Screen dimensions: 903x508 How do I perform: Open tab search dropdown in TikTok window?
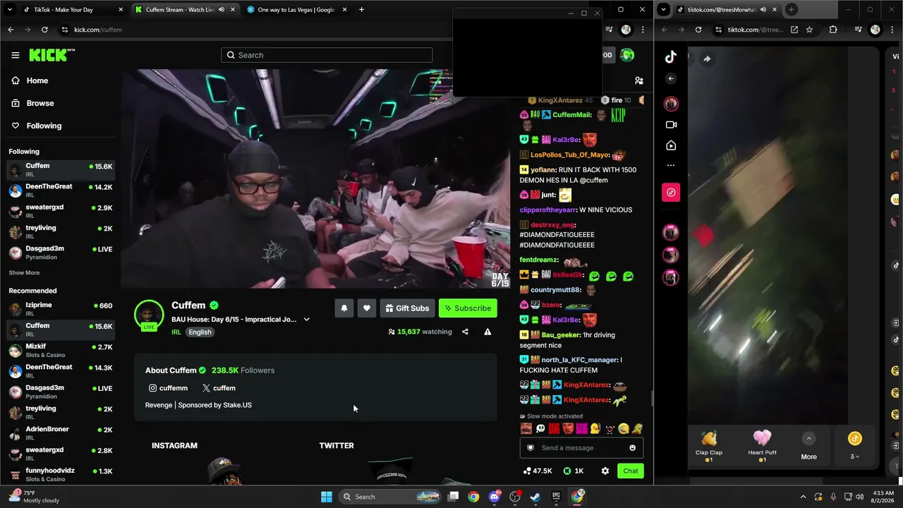pyautogui.click(x=663, y=10)
